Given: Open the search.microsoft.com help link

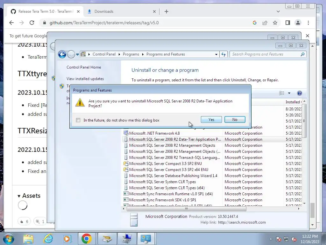Looking at the screenshot, I should click(242, 222).
